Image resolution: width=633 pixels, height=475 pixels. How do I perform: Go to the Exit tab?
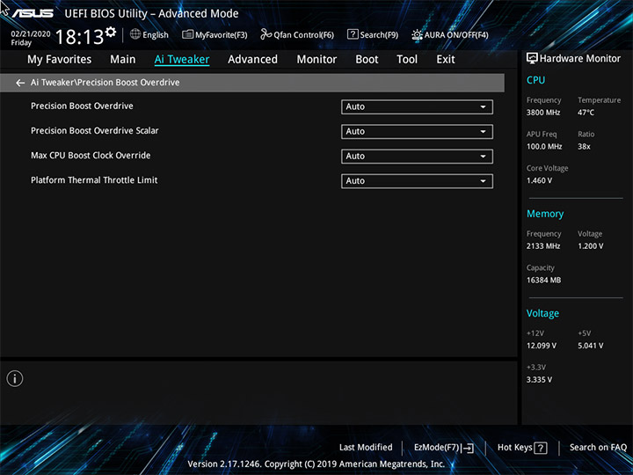pos(446,60)
